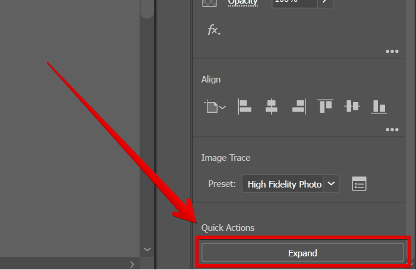Click the High Fidelity Photo preset text
Viewport: 416px width, 270px height.
pyautogui.click(x=285, y=184)
